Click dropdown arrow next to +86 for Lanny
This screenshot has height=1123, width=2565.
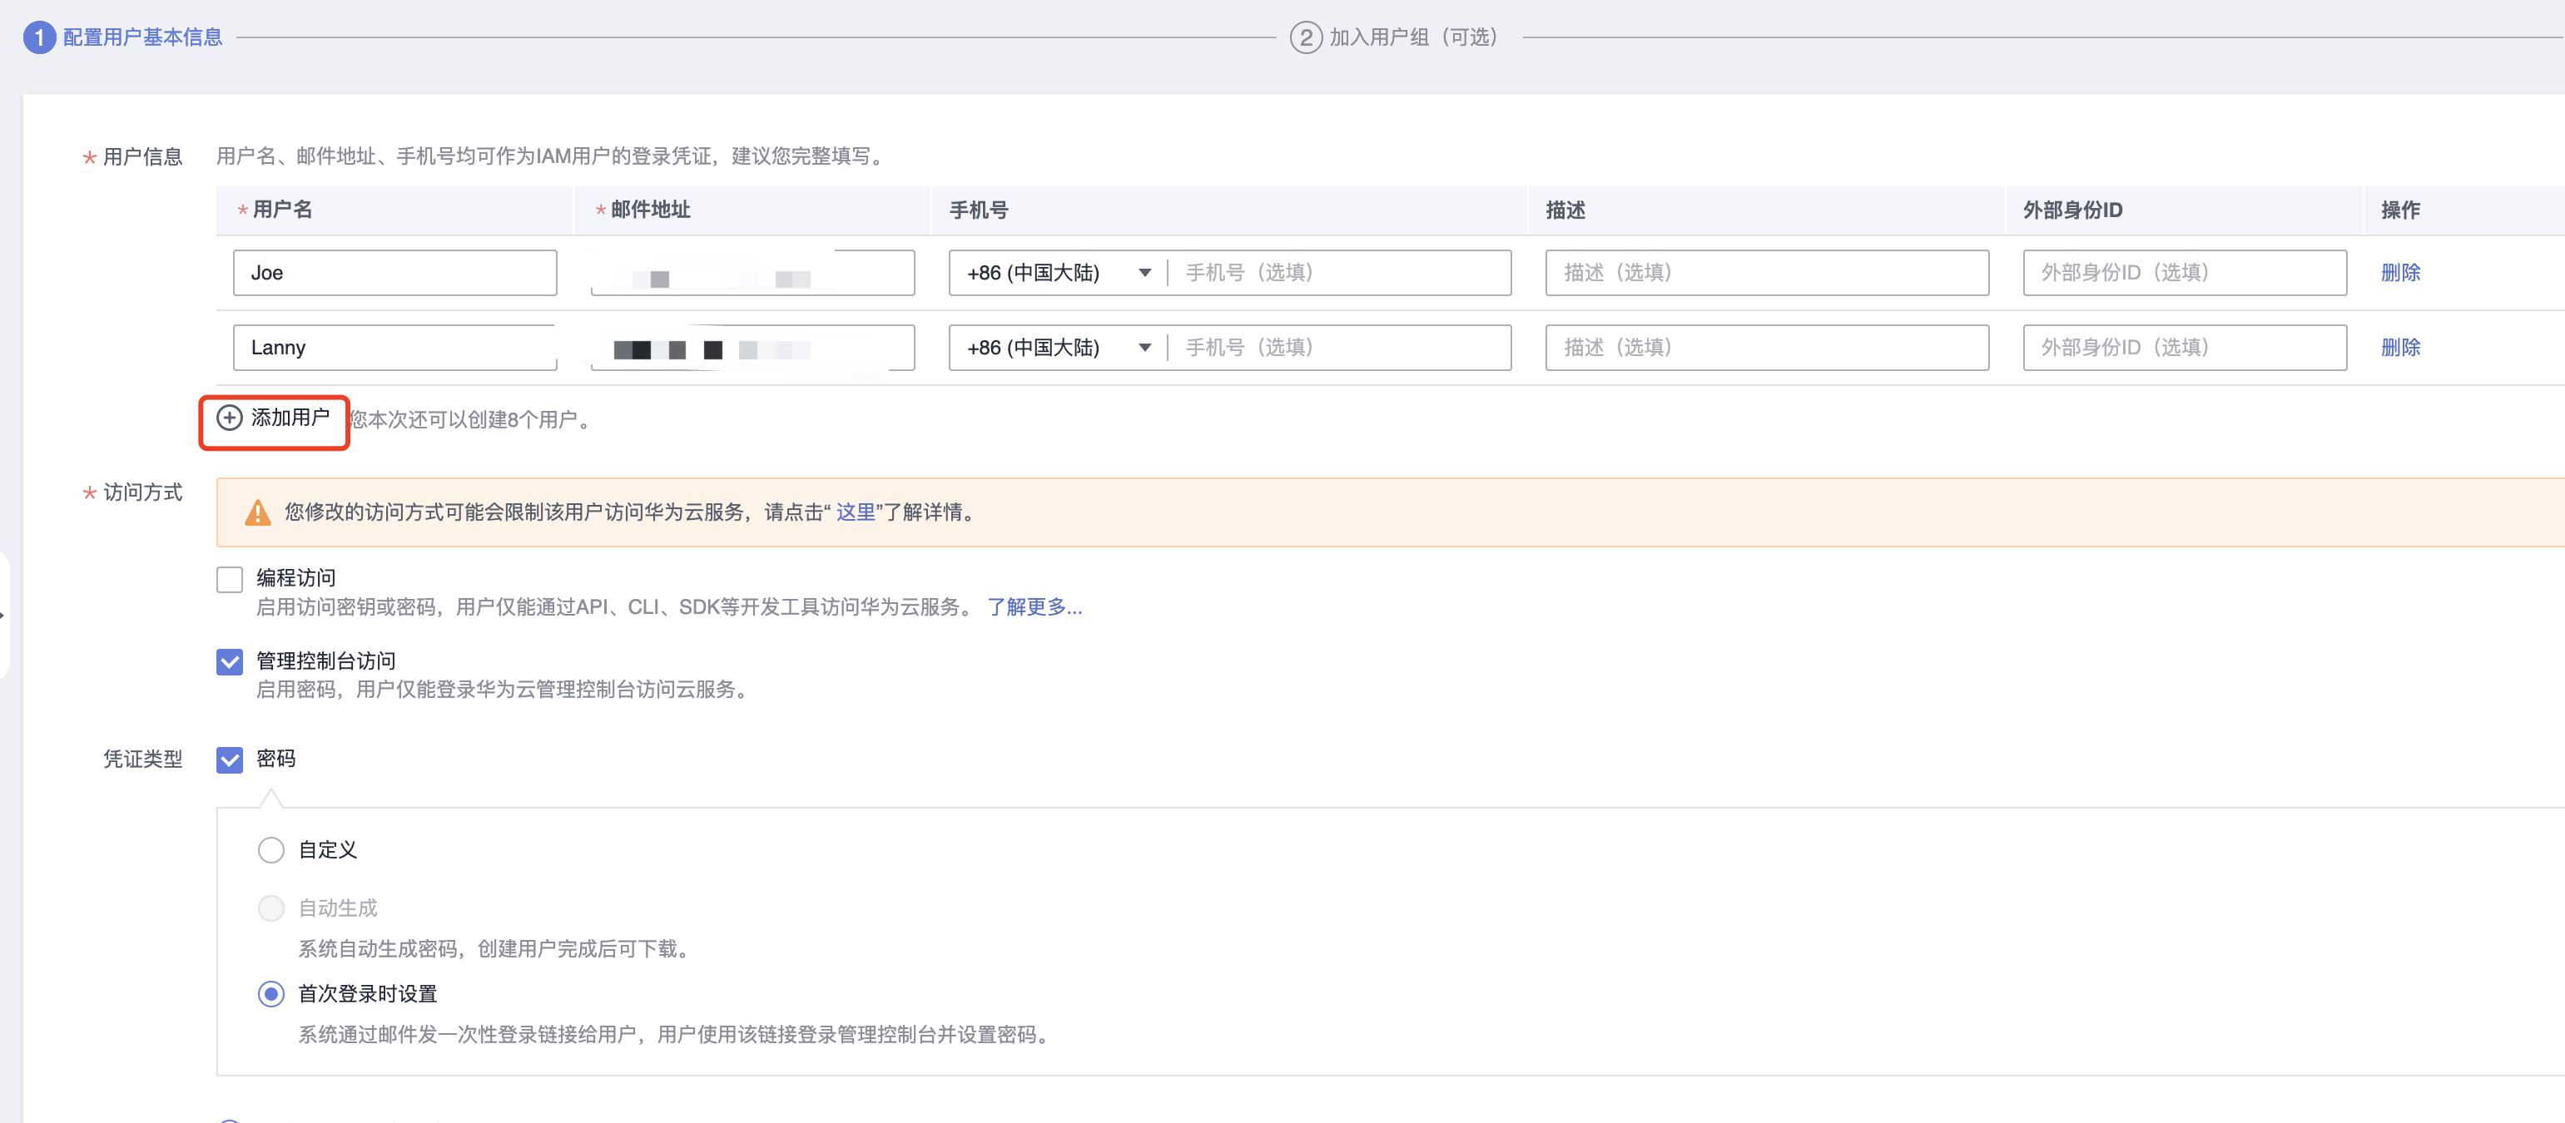pyautogui.click(x=1145, y=348)
